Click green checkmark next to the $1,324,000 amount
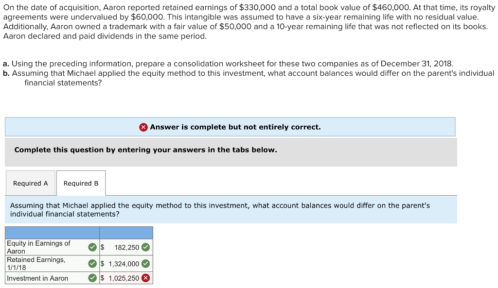498x288 pixels. click(145, 263)
